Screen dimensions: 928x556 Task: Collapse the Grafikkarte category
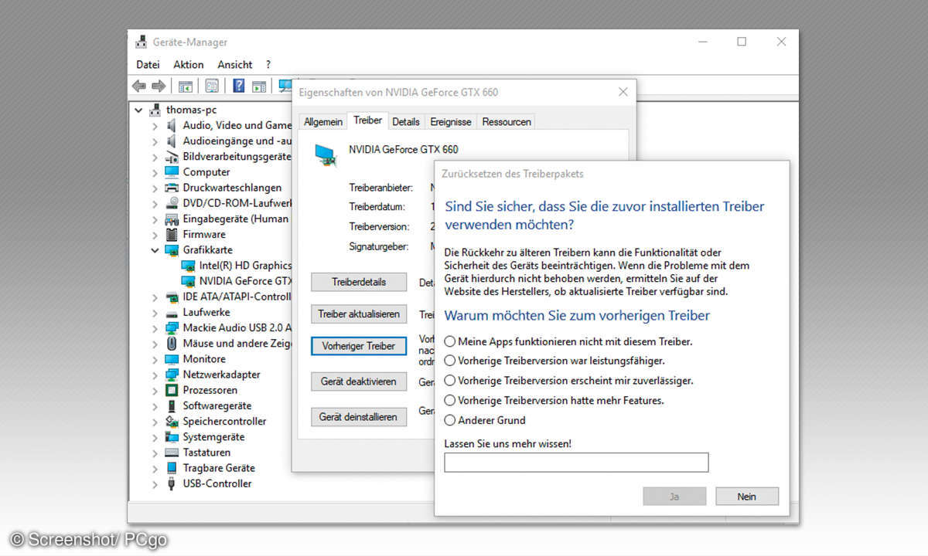pyautogui.click(x=155, y=250)
